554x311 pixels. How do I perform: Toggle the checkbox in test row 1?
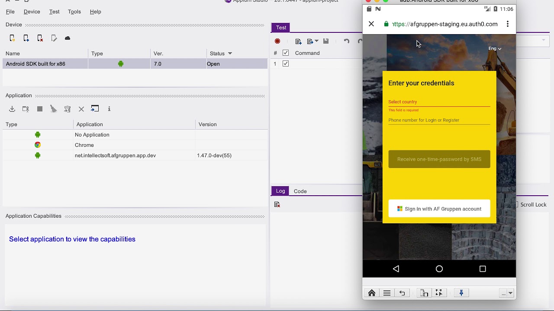pyautogui.click(x=286, y=63)
